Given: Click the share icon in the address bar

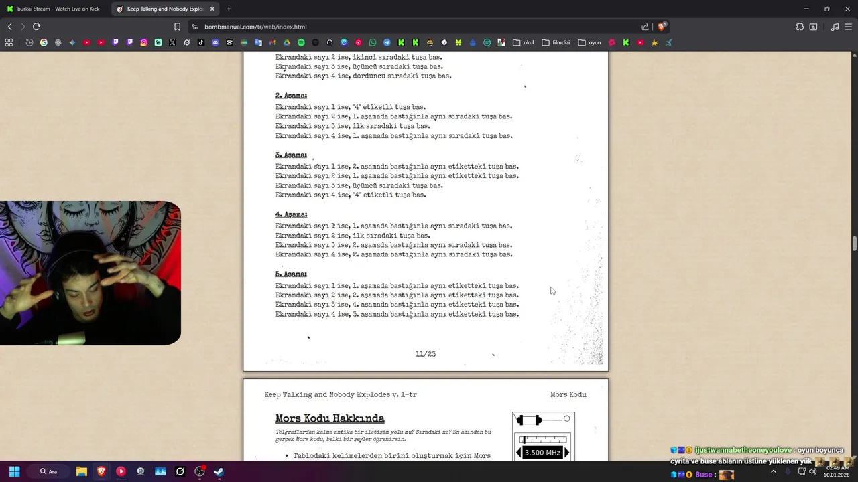Looking at the screenshot, I should [x=645, y=27].
